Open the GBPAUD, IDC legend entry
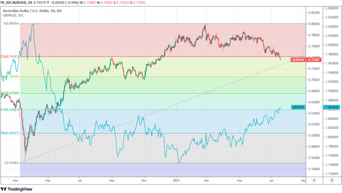 13,15
